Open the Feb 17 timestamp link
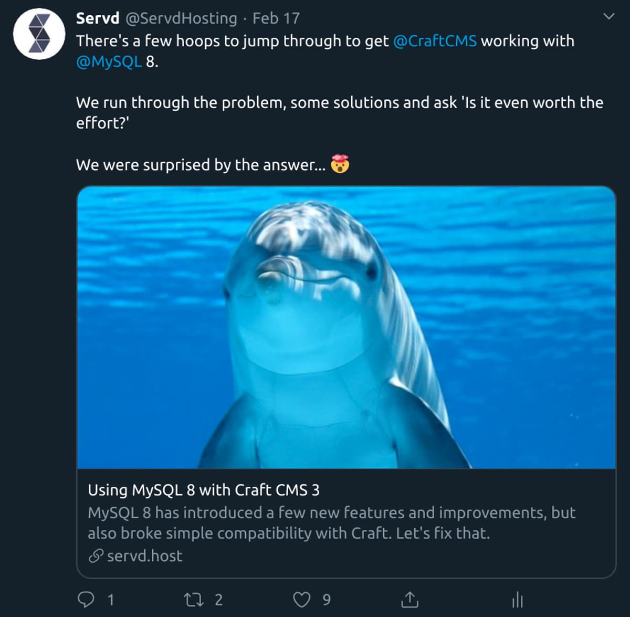This screenshot has width=630, height=617. (276, 18)
